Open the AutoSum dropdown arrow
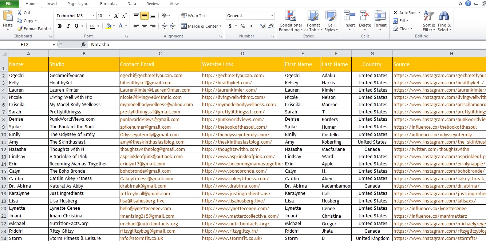The height and width of the screenshot is (241, 486). [x=419, y=13]
